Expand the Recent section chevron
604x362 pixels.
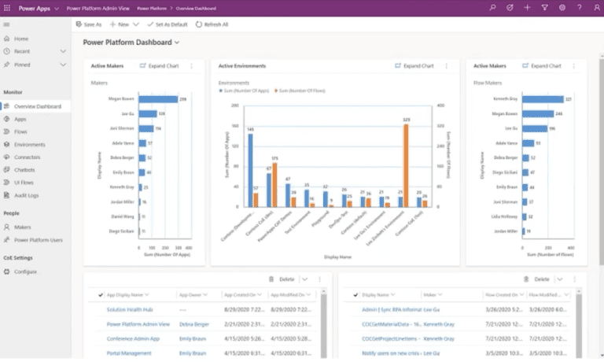click(63, 51)
